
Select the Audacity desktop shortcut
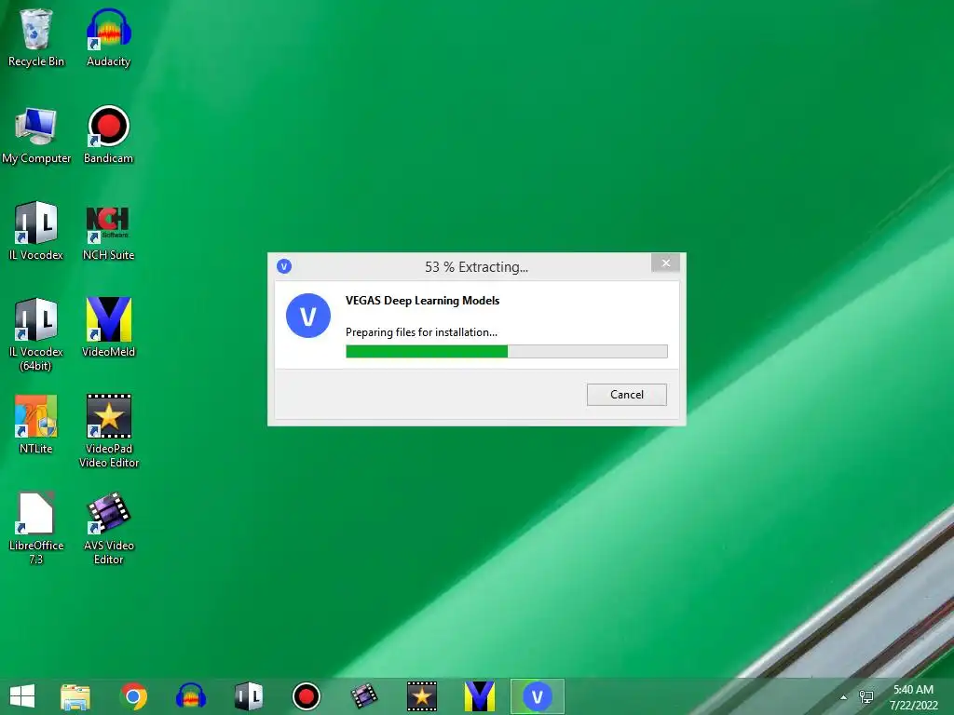(108, 37)
